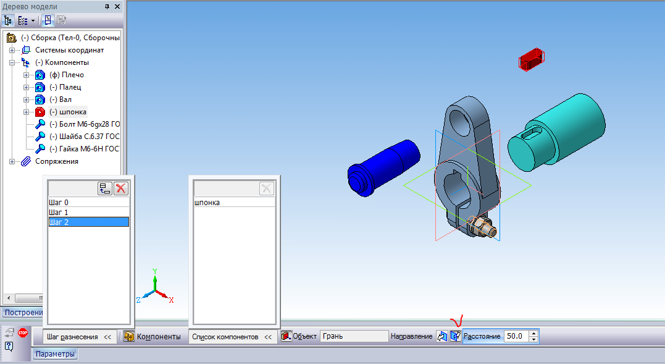Collapse the Компоненты tree node

pyautogui.click(x=12, y=62)
